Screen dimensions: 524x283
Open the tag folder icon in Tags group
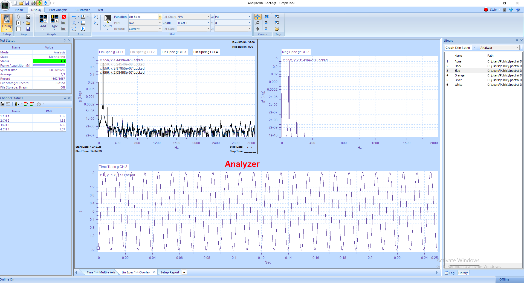[277, 29]
